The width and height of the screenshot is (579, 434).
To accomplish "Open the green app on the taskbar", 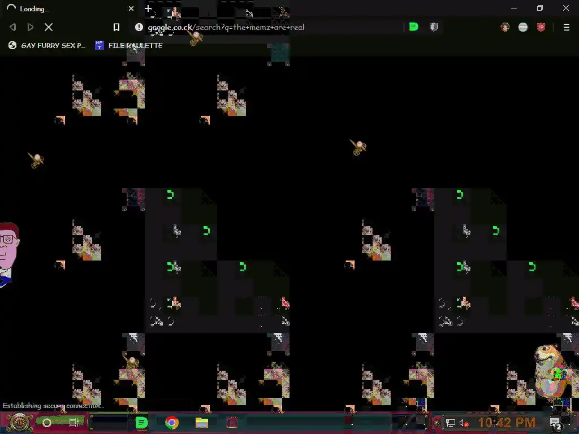I will [x=142, y=423].
